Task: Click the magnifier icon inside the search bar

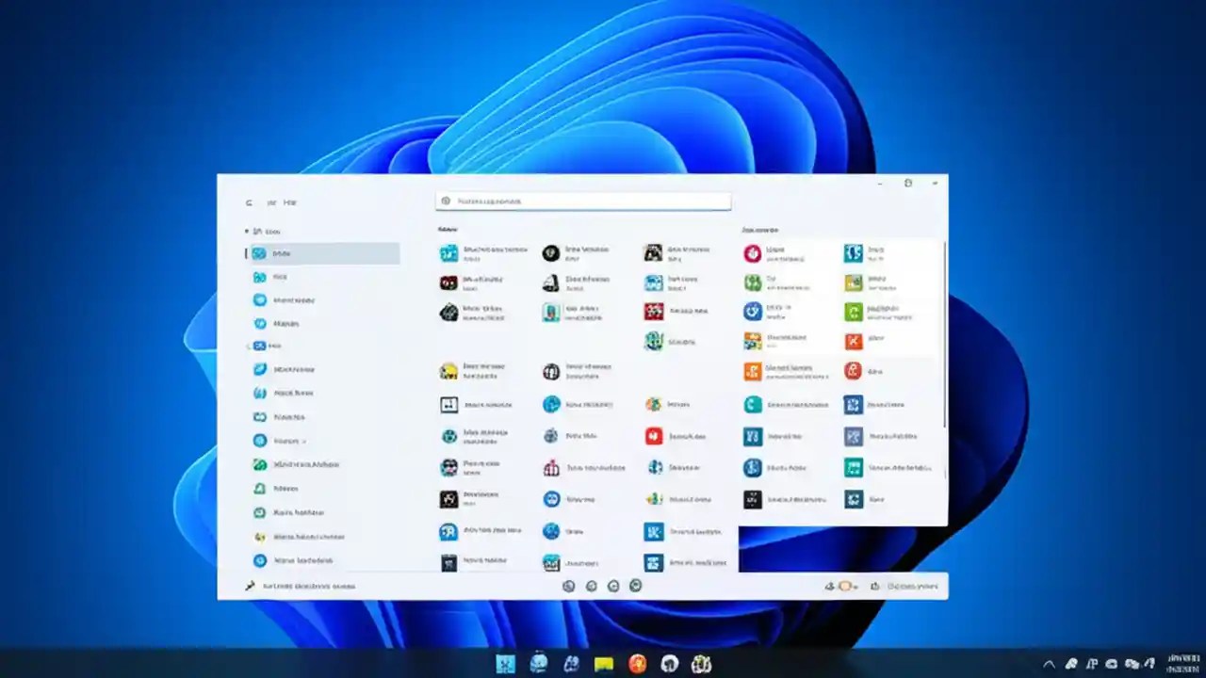Action: tap(447, 201)
